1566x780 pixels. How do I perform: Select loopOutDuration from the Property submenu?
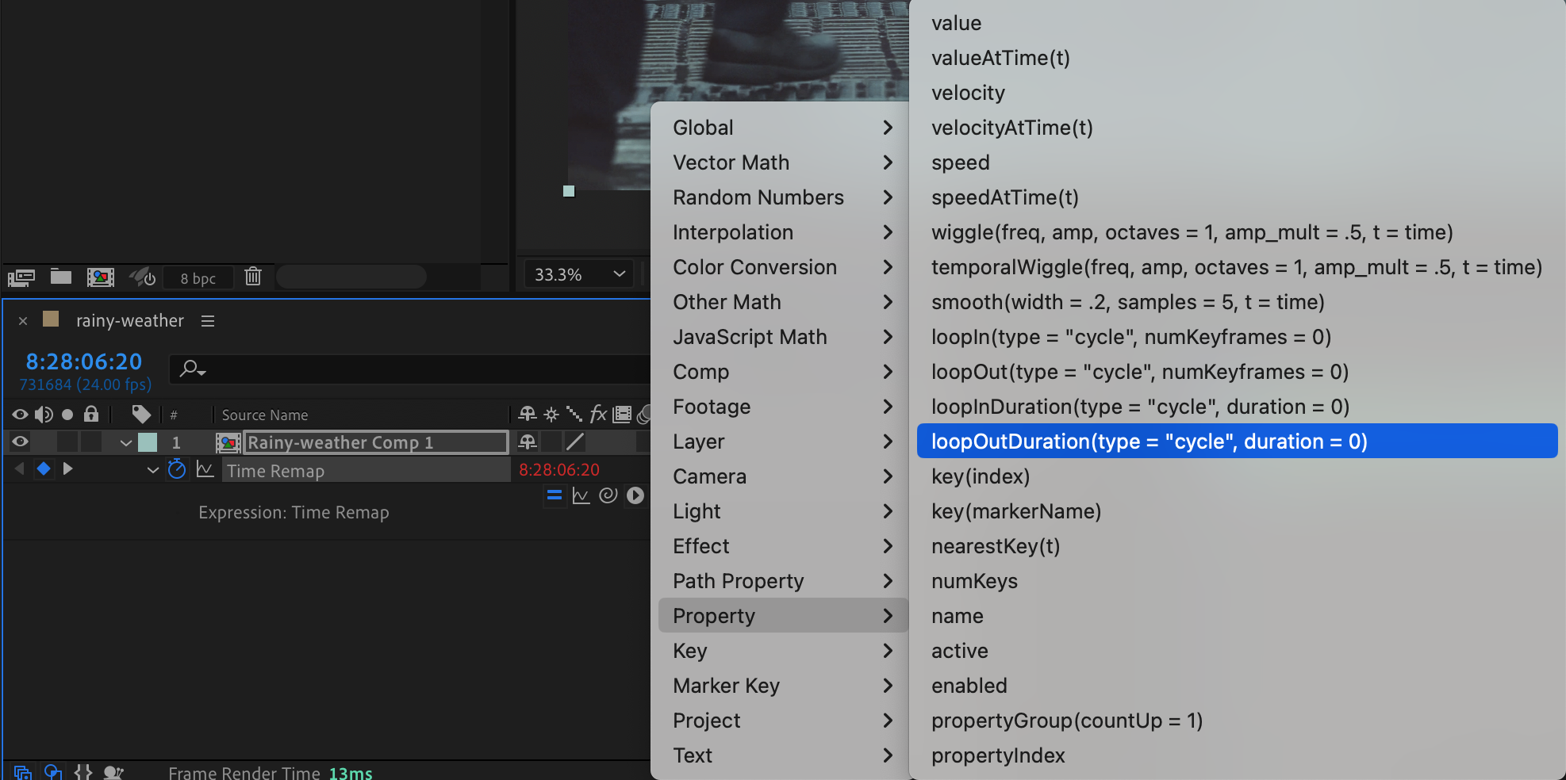tap(1238, 442)
